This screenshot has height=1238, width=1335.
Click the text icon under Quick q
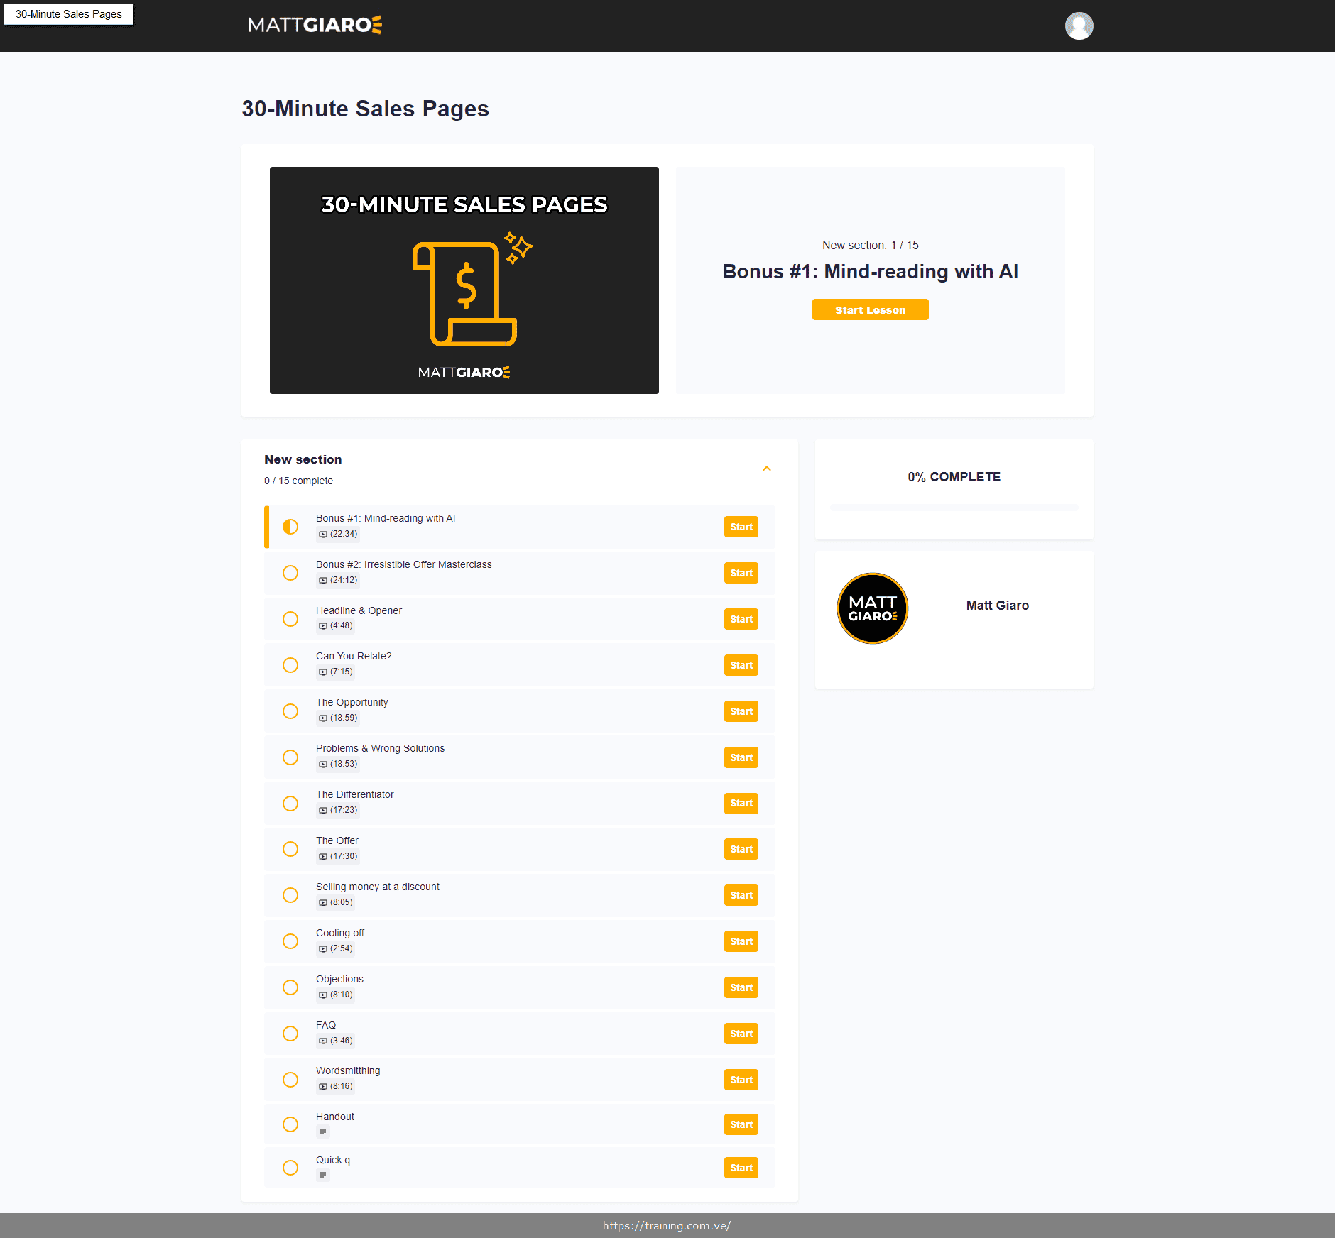[x=323, y=1175]
